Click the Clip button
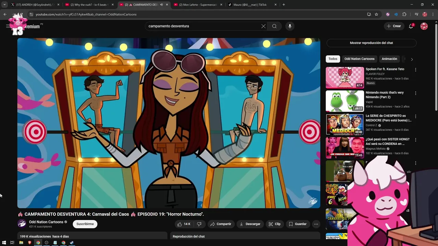The width and height of the screenshot is (438, 246). (274, 224)
